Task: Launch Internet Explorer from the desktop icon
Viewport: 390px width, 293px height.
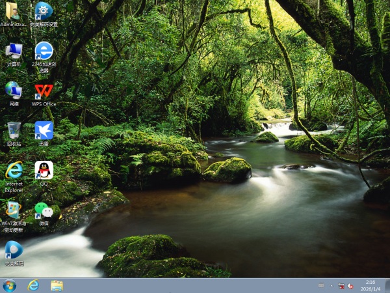Action: (13, 171)
